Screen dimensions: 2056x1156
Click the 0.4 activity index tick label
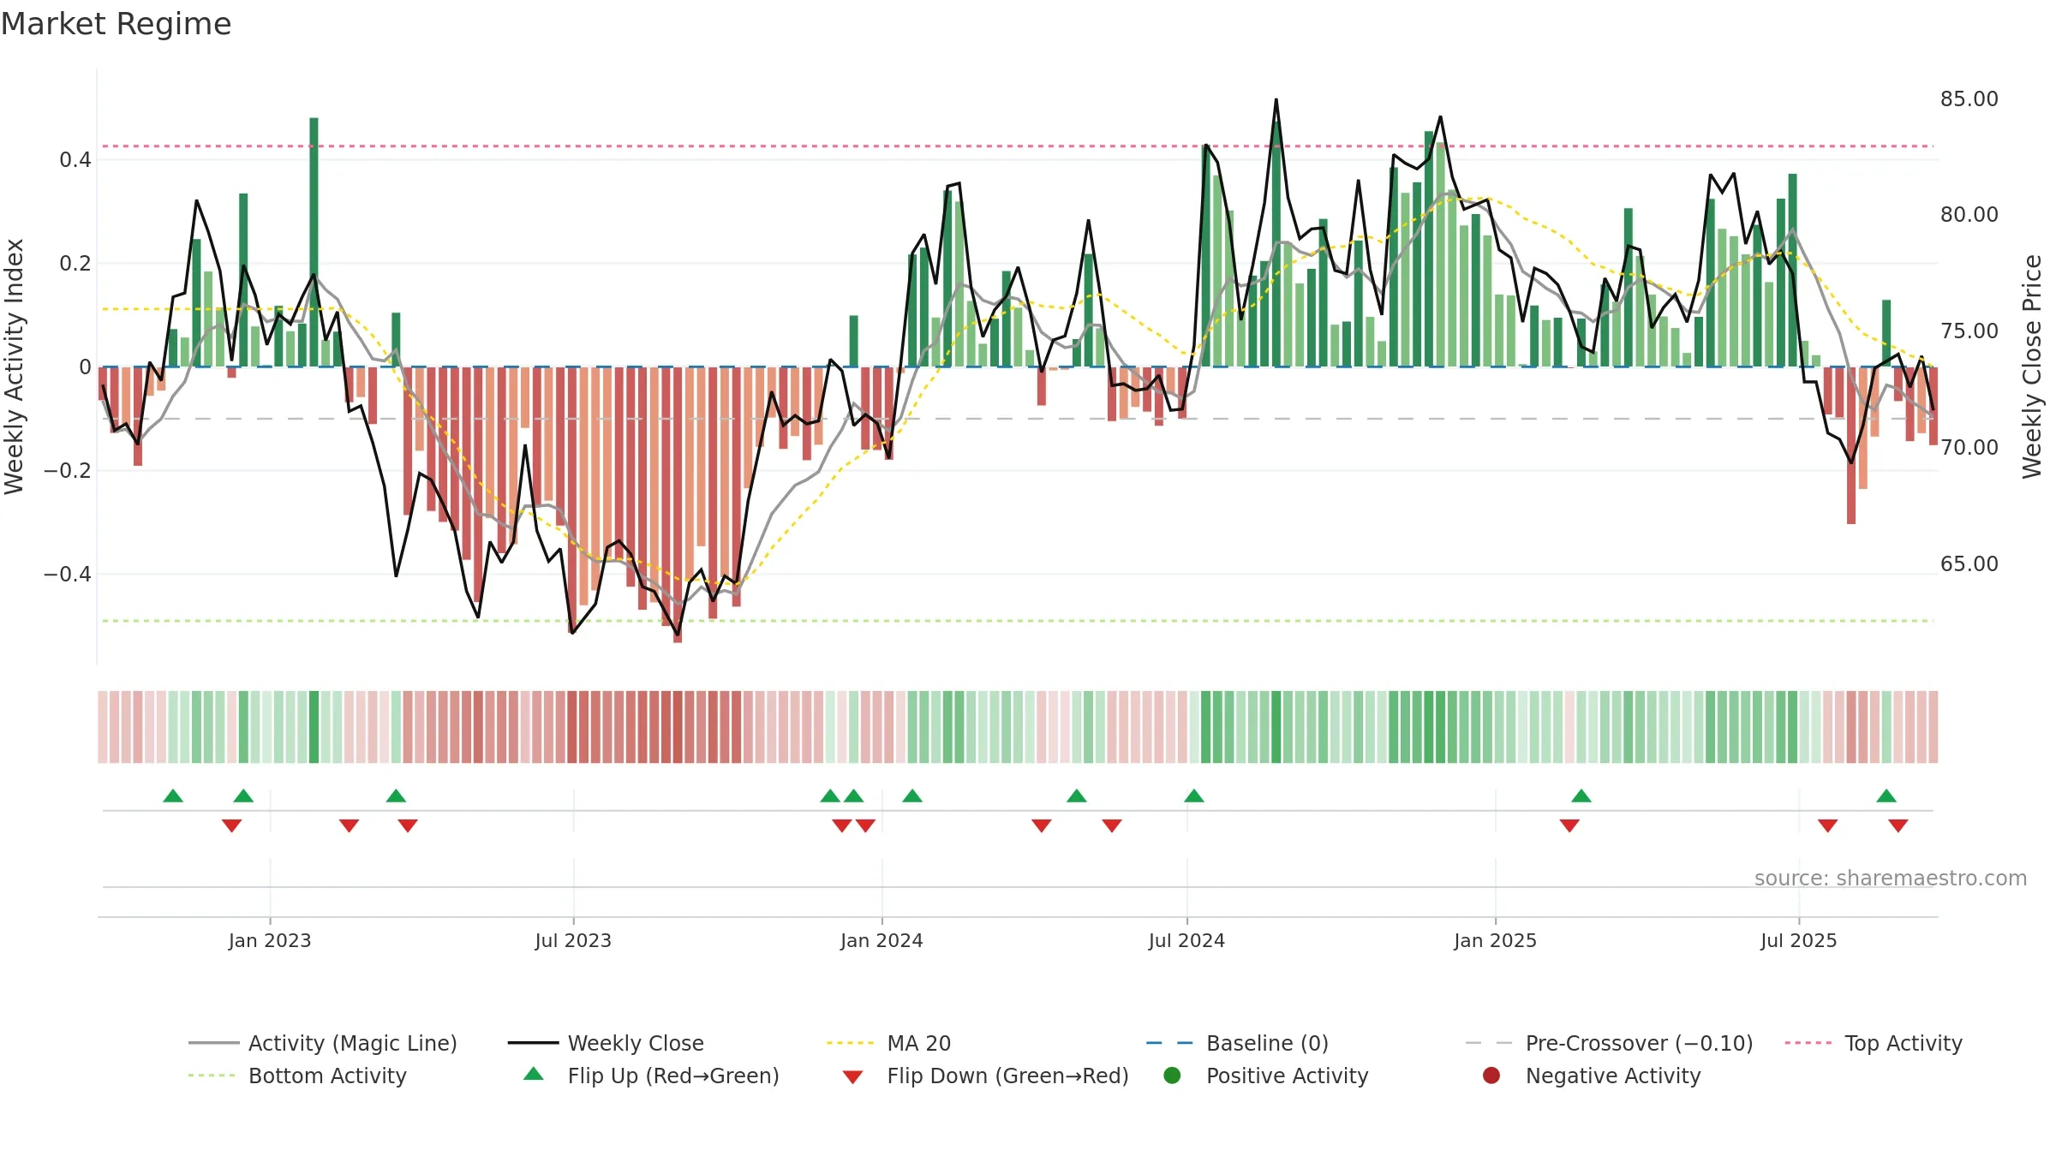75,159
